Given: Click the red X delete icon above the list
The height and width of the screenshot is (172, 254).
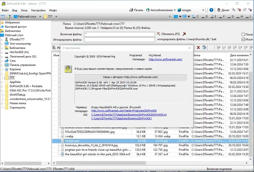Looking at the screenshot, I should pos(198,48).
